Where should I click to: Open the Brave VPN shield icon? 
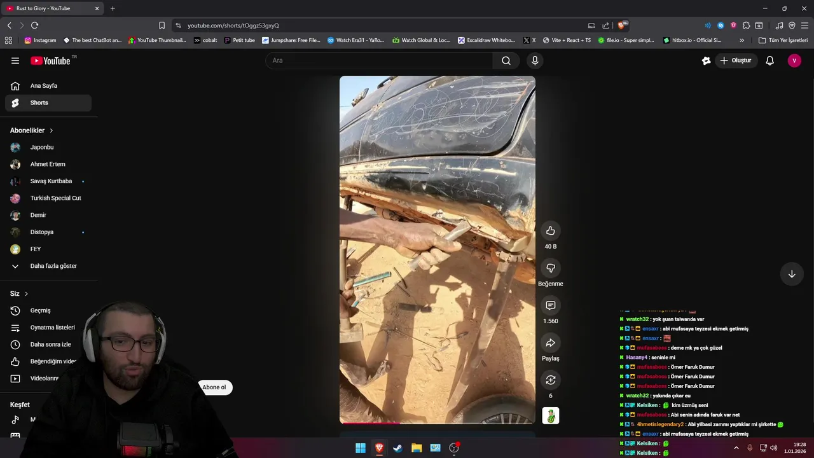pyautogui.click(x=792, y=25)
